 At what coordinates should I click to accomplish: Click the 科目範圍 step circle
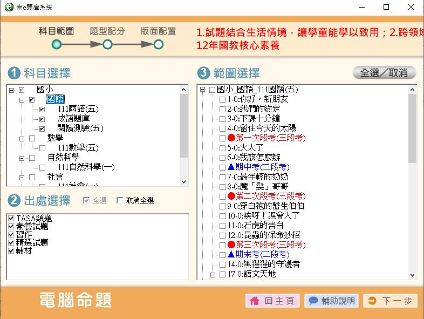click(x=57, y=44)
